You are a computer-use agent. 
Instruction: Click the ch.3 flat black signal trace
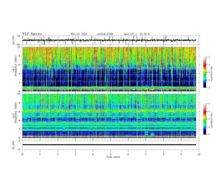(109, 145)
